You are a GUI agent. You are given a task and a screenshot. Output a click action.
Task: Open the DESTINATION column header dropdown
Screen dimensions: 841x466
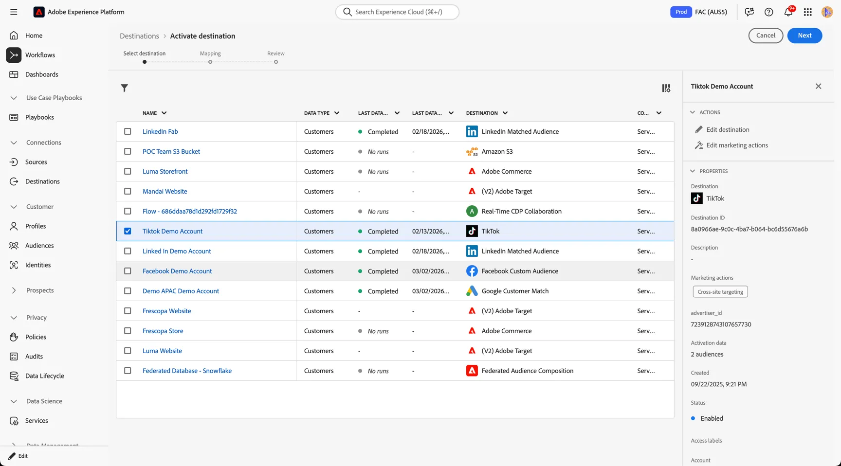coord(505,113)
